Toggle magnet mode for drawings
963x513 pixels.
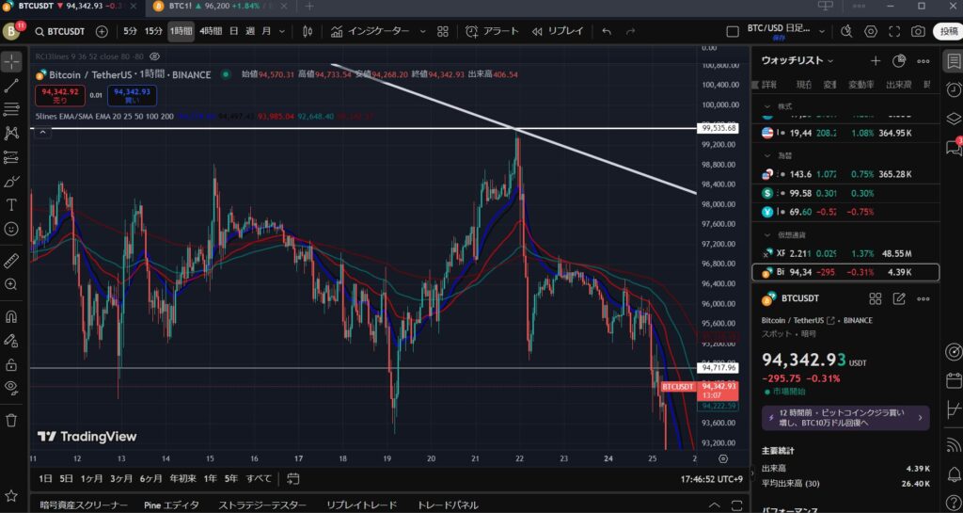point(11,317)
